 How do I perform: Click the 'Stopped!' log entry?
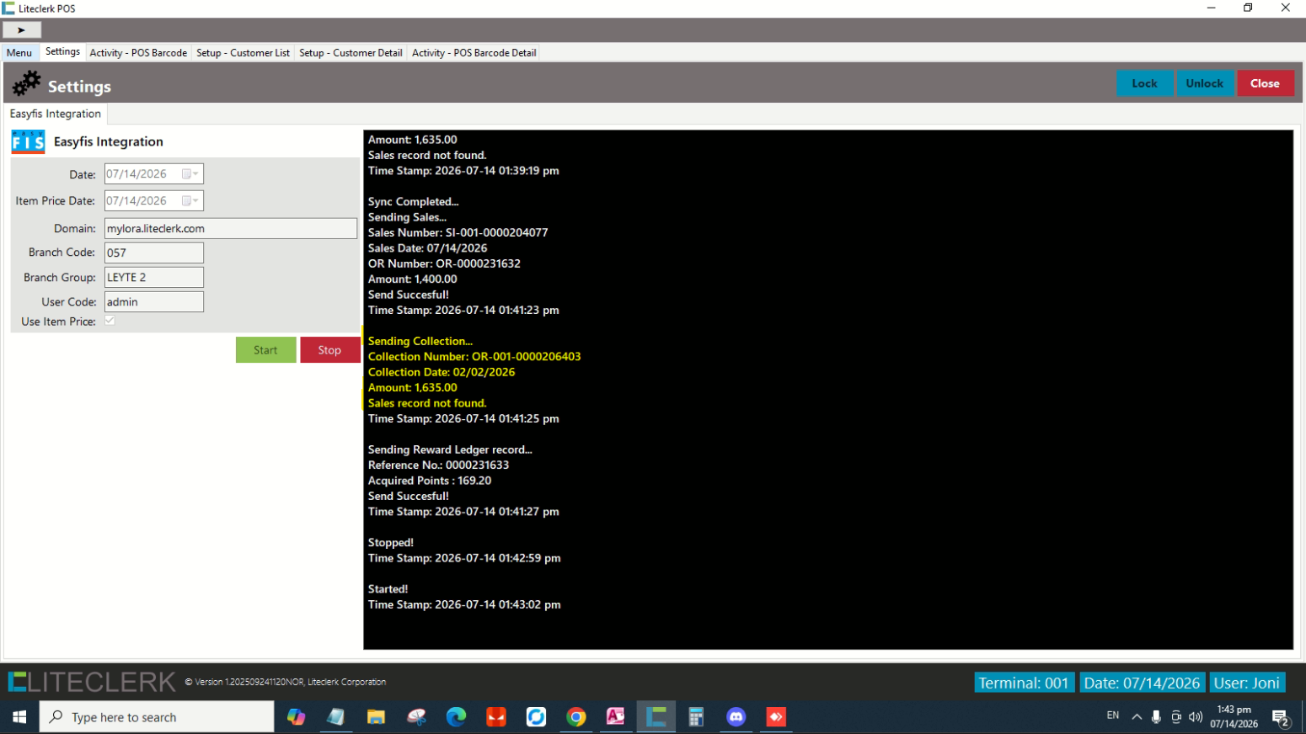pos(390,543)
